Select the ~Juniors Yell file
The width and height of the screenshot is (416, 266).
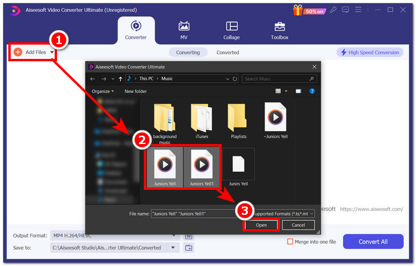click(x=275, y=121)
